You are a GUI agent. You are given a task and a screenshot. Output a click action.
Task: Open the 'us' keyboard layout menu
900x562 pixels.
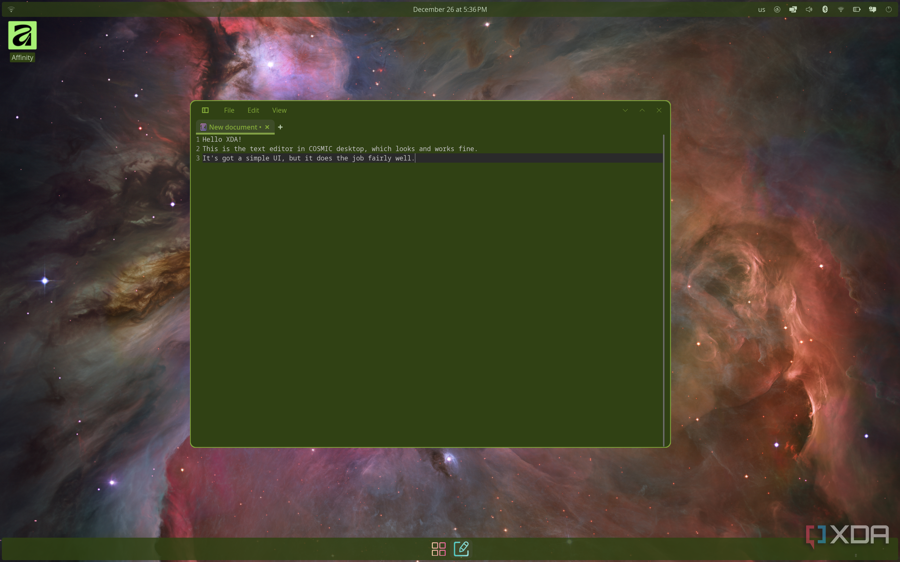(x=762, y=9)
